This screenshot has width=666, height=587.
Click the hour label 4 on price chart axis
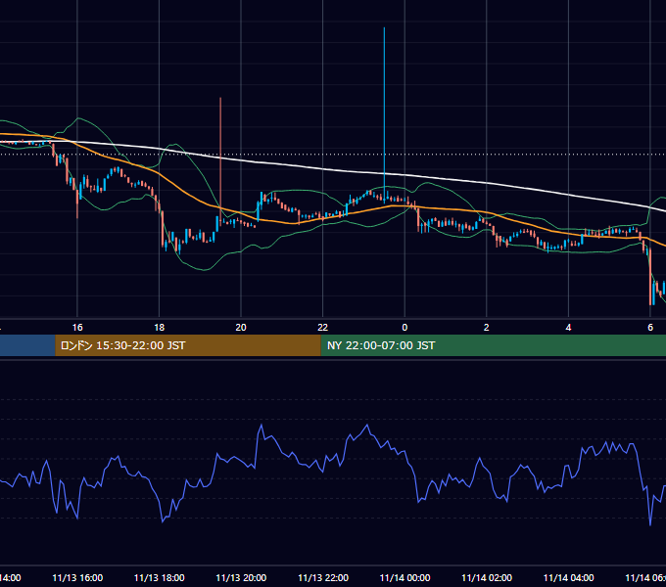point(568,328)
